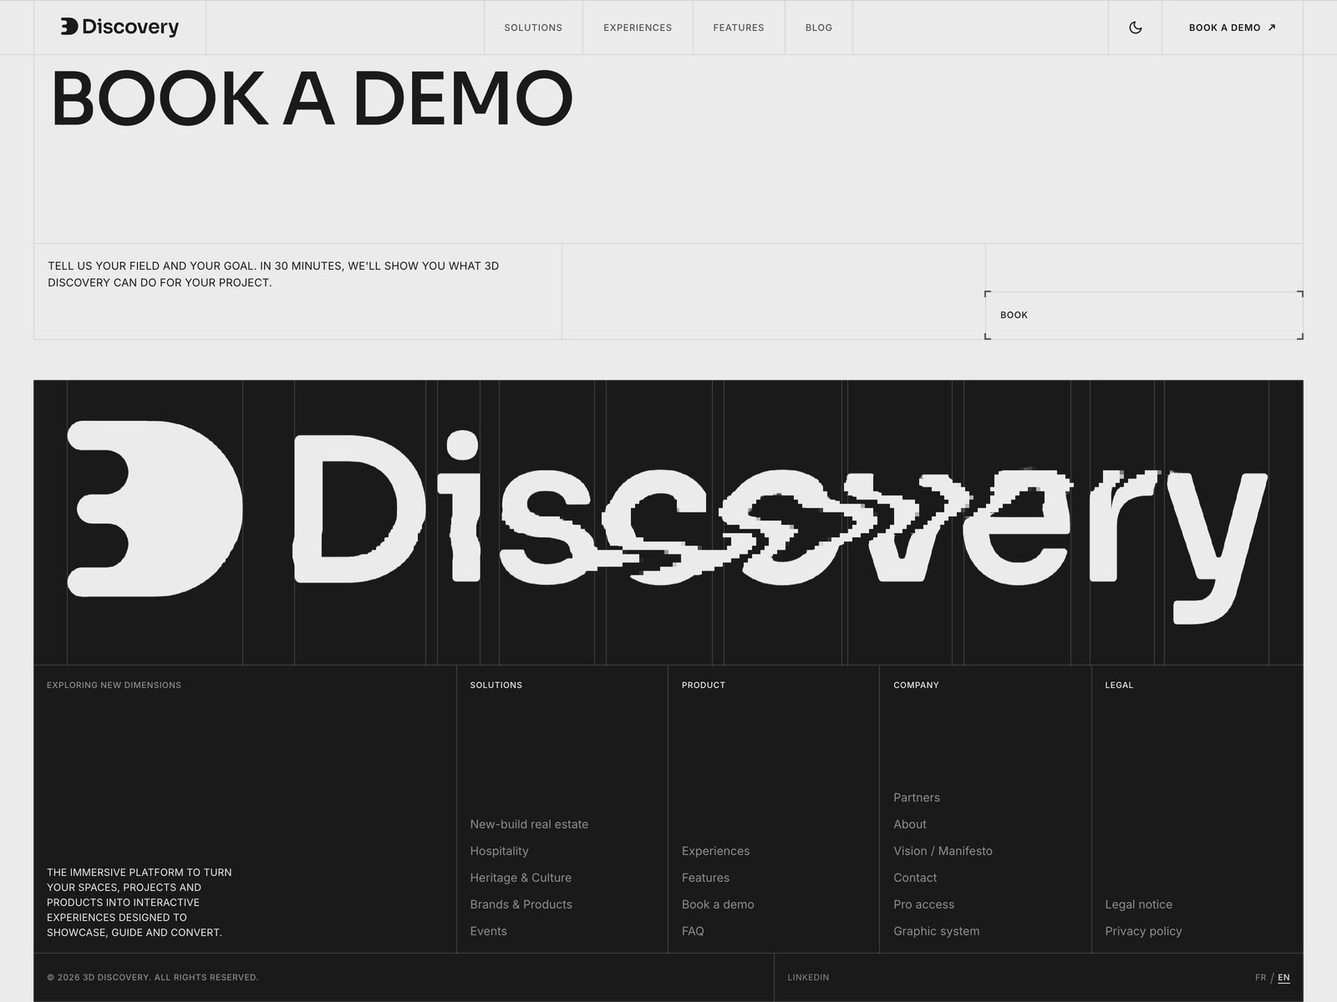
Task: Select the EN language option
Action: coord(1284,977)
